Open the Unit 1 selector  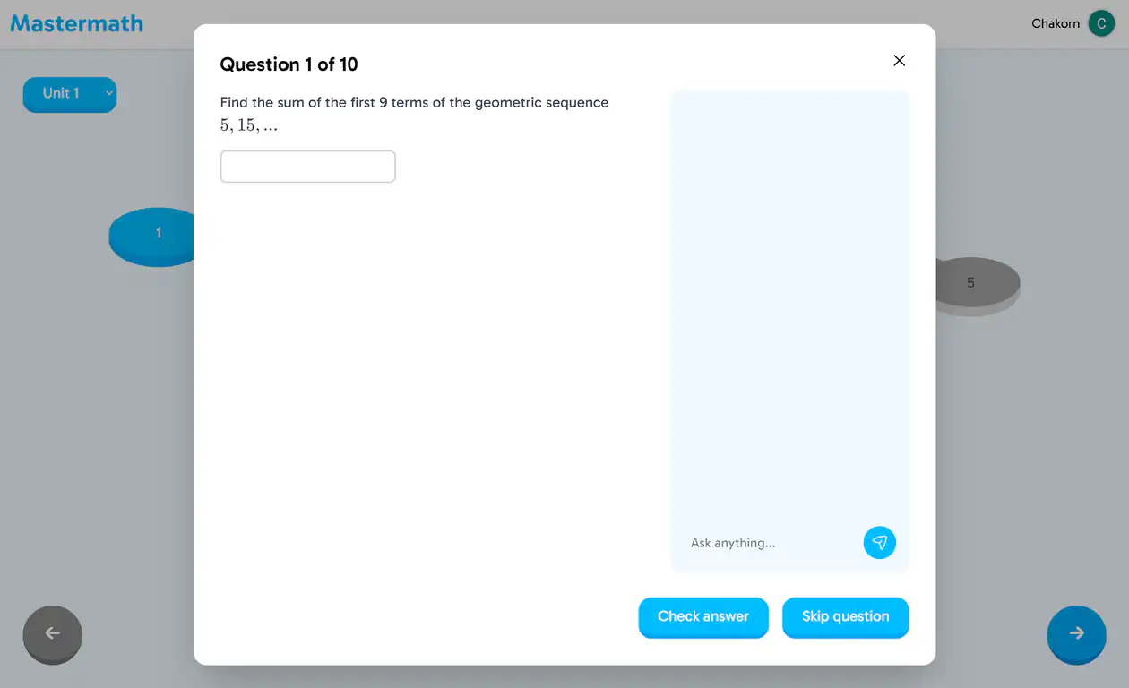coord(63,93)
